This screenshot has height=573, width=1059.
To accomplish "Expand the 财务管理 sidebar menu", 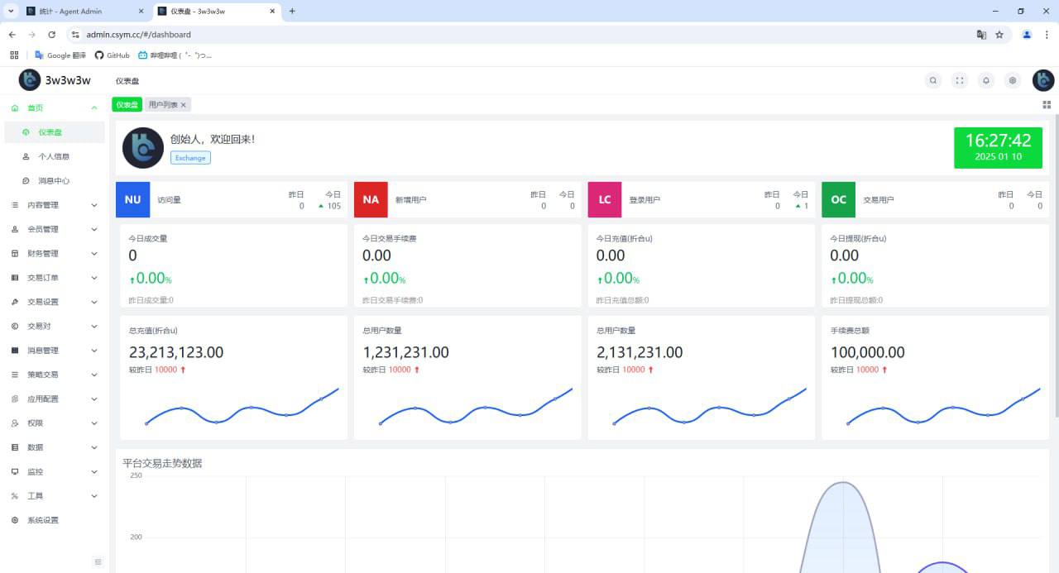I will (54, 254).
